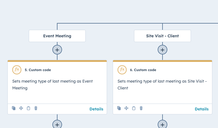Delete action 6 using trash icon
This screenshot has height=128, width=218.
click(141, 108)
